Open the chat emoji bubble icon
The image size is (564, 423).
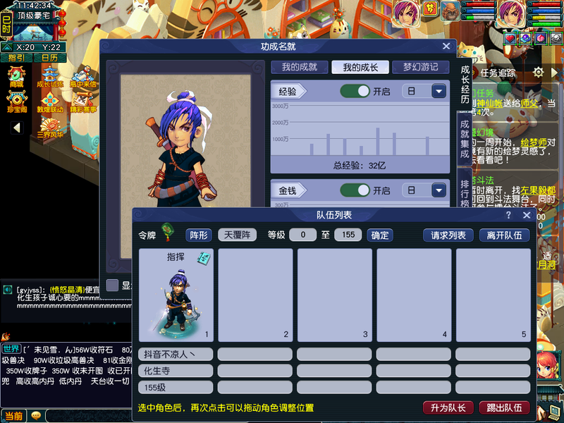[36, 415]
